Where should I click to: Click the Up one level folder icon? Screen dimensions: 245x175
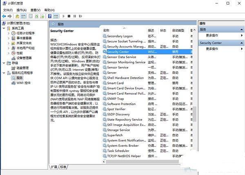17,16
